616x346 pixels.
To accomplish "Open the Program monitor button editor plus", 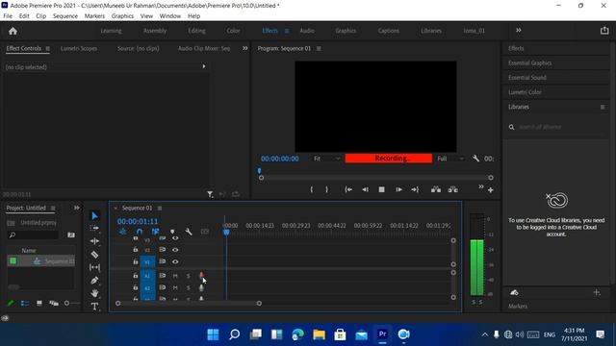I will [x=490, y=190].
